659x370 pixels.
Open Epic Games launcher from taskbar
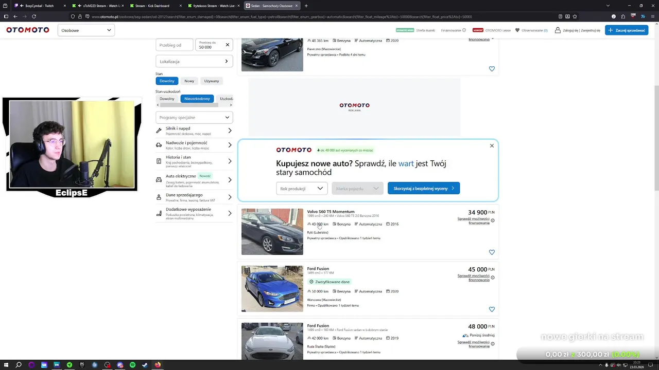coord(82,365)
